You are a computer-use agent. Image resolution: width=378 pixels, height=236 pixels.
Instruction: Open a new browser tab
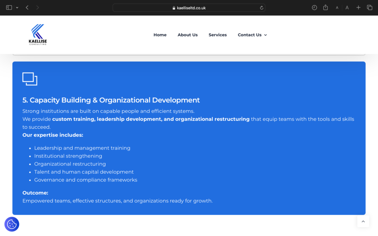click(358, 7)
